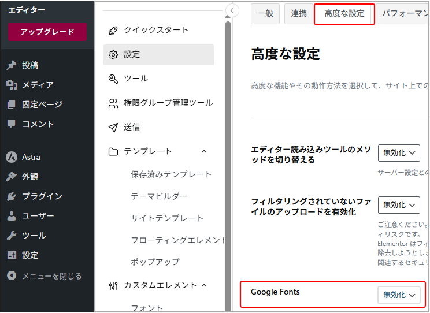Click the rocket icon beside クイックスタート
Image resolution: width=430 pixels, height=313 pixels.
[113, 30]
